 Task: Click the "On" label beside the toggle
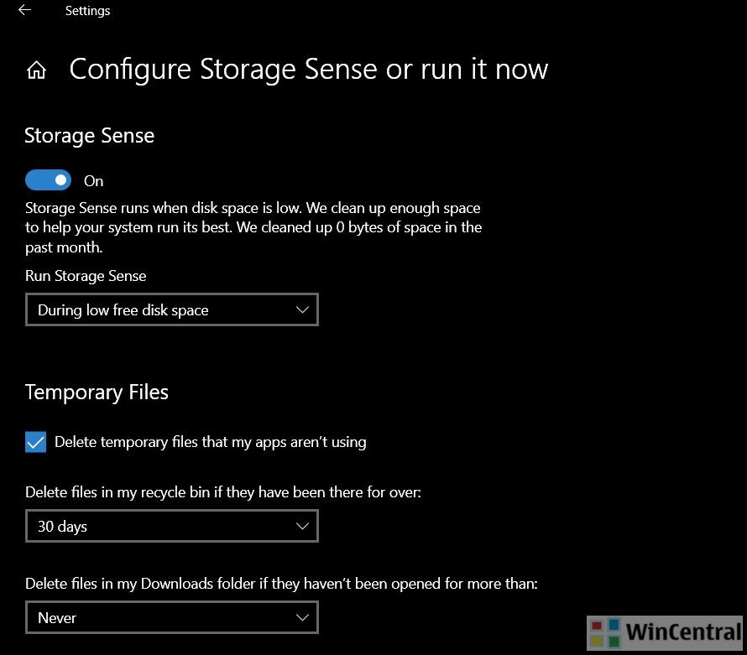pyautogui.click(x=94, y=181)
